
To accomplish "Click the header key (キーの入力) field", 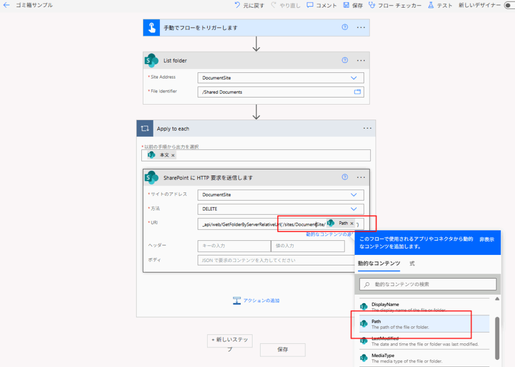I will 234,246.
